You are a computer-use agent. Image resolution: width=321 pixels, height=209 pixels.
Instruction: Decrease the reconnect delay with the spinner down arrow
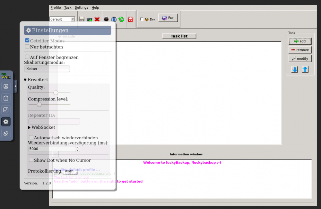(77, 150)
